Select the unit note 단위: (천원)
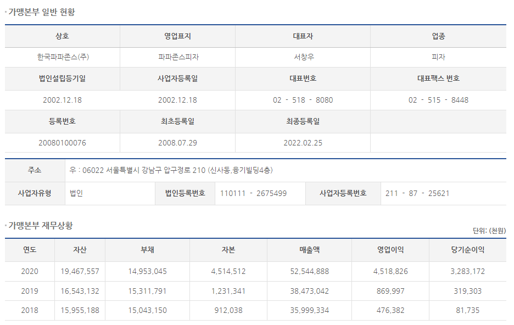This screenshot has height=325, width=514. 489,231
